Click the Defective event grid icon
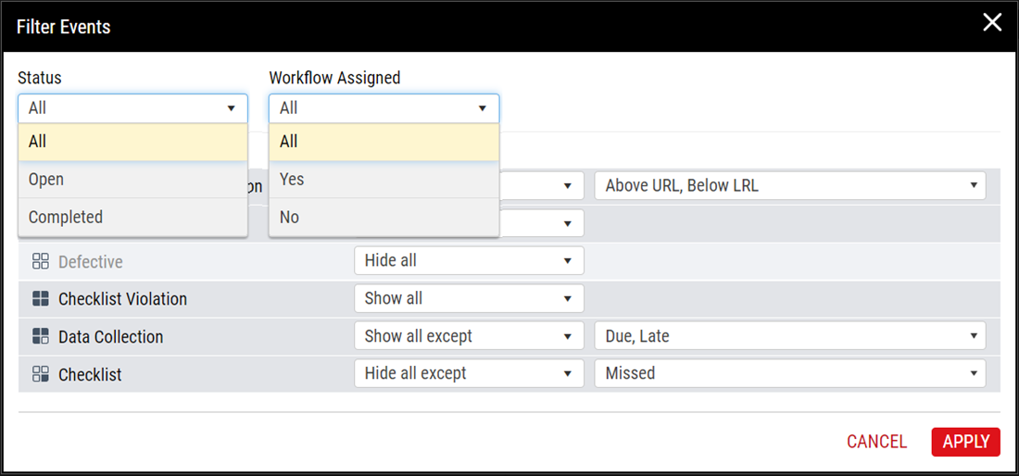The width and height of the screenshot is (1019, 476). 40,262
